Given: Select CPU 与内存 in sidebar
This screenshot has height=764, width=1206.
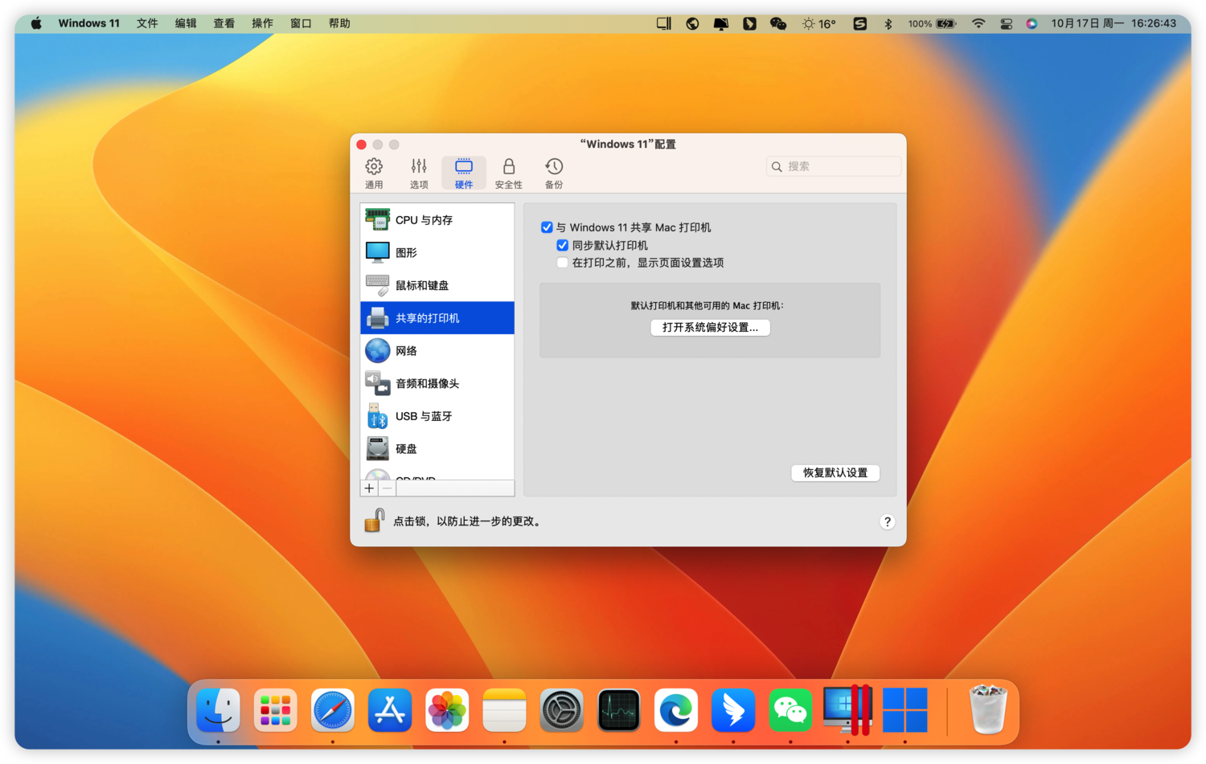Looking at the screenshot, I should pyautogui.click(x=437, y=219).
